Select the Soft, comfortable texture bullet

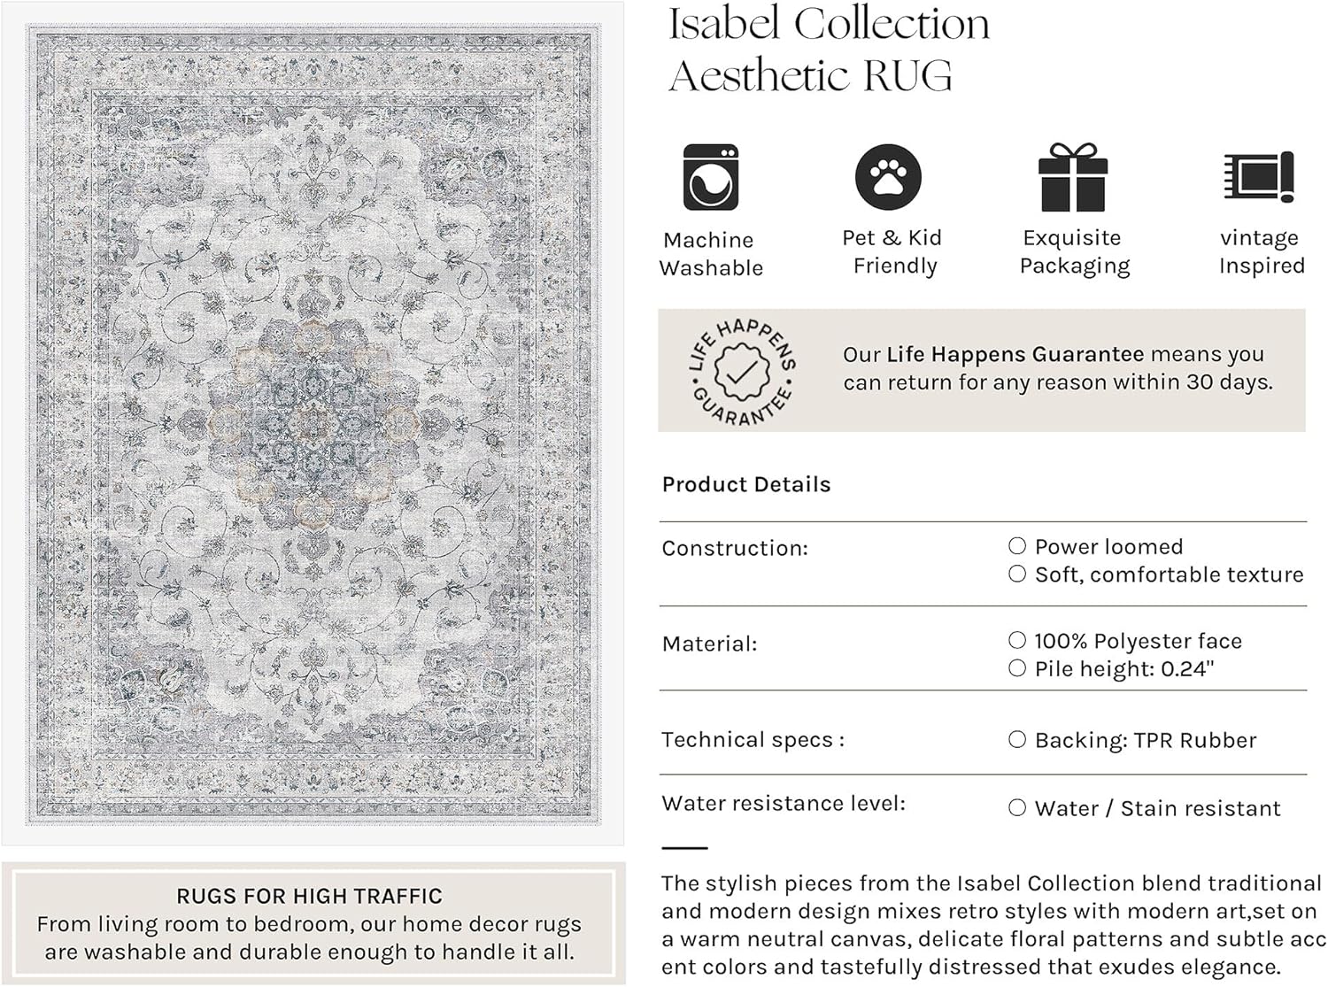tap(1017, 574)
